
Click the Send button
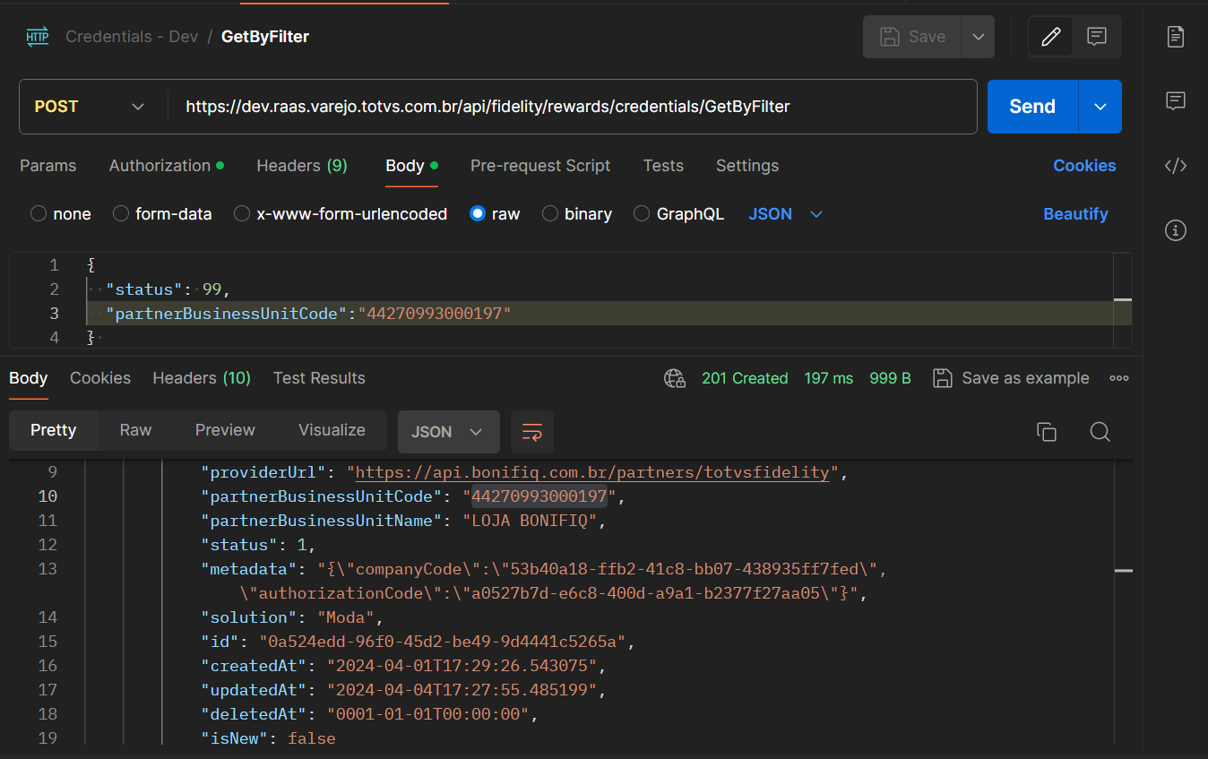(x=1032, y=107)
